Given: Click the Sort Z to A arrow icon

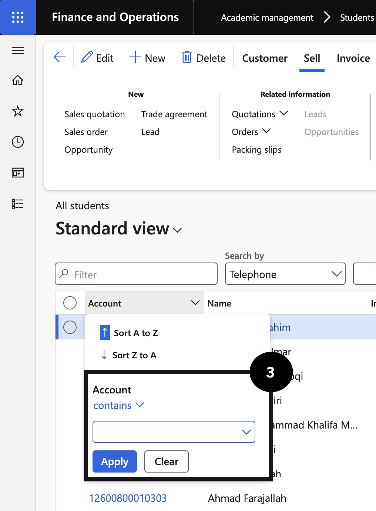Looking at the screenshot, I should click(x=104, y=355).
